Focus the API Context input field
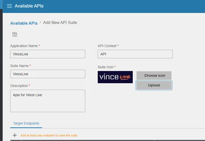Viewport: 205px width, 141px height. pyautogui.click(x=135, y=54)
